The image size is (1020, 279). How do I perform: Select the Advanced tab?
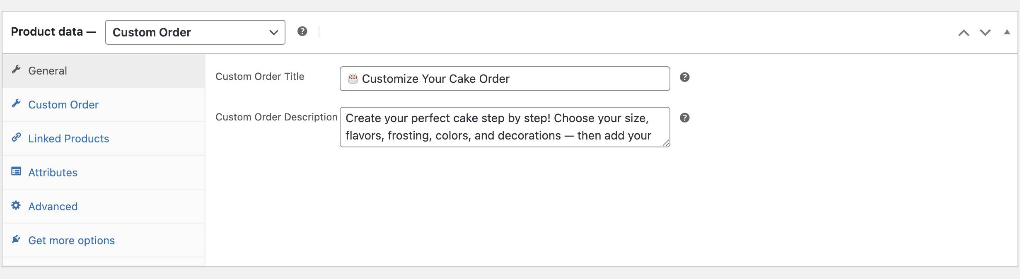53,207
